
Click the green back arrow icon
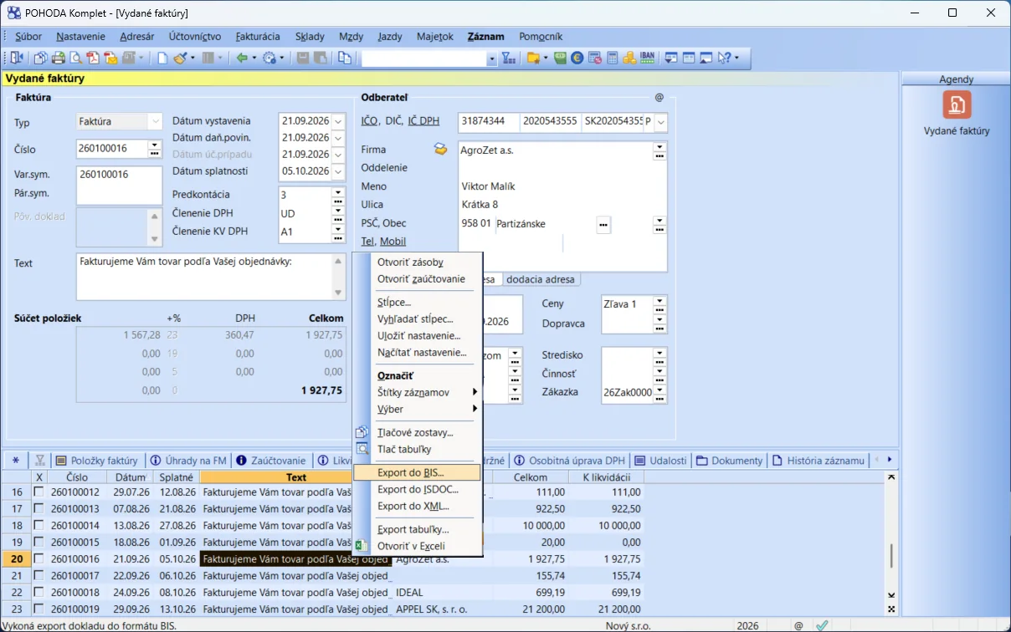pyautogui.click(x=241, y=58)
